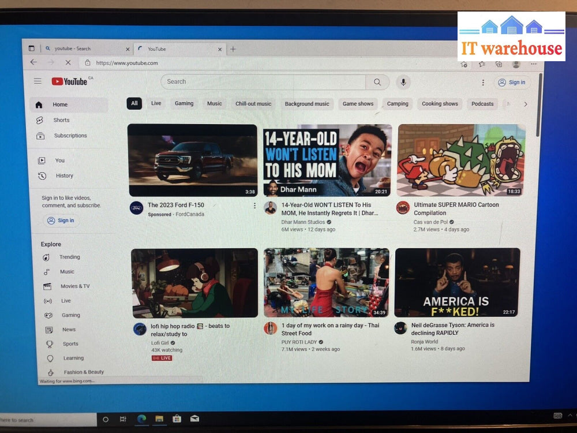Select the Gaming category chip
577x433 pixels.
point(184,104)
